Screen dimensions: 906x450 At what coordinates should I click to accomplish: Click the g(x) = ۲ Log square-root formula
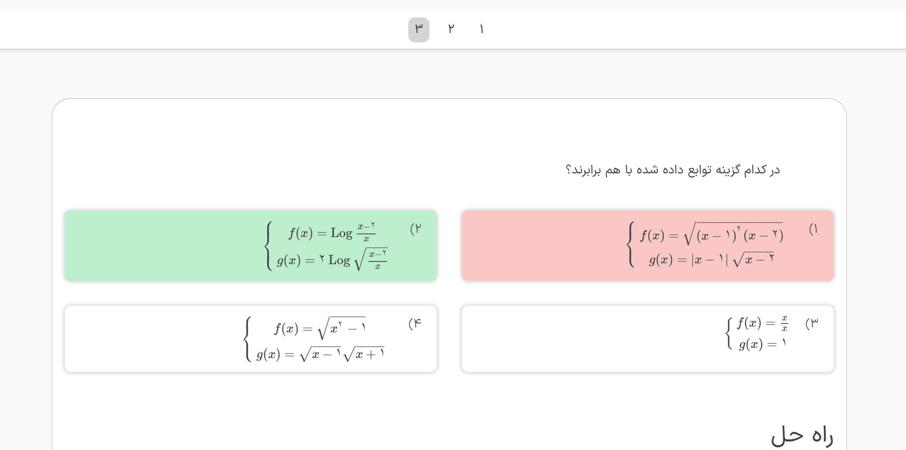(x=332, y=260)
